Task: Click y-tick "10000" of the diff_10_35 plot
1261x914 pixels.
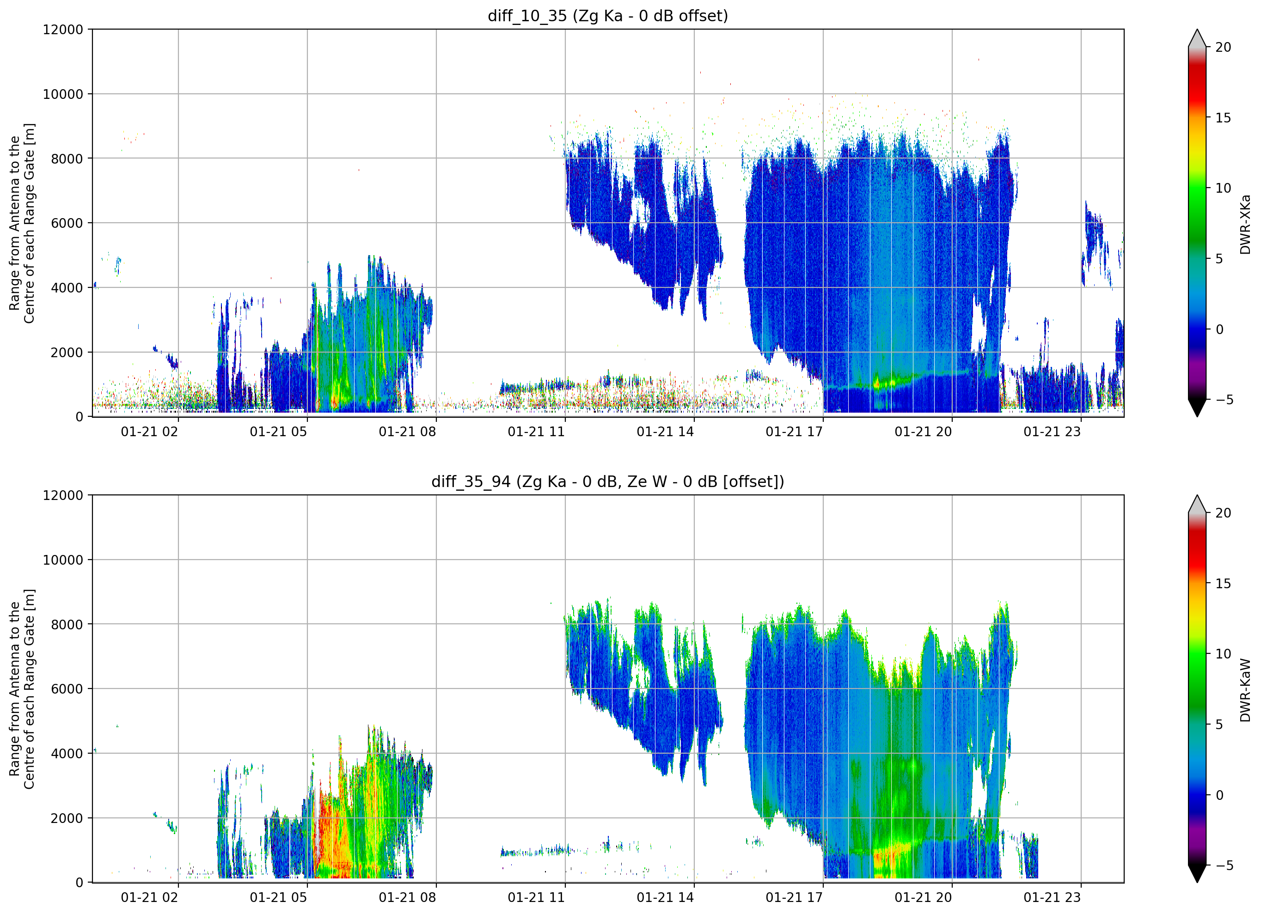Action: (x=63, y=94)
